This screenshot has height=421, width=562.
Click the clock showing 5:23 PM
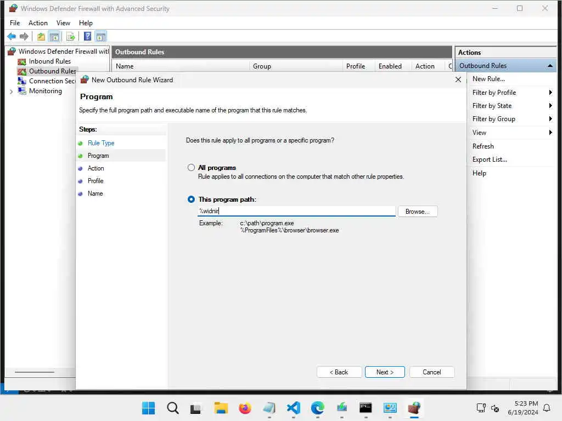[526, 403]
